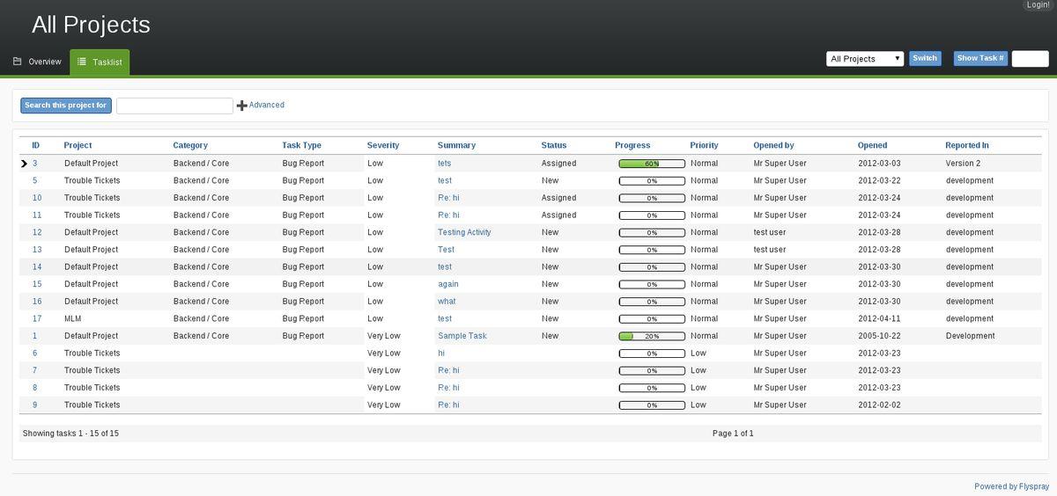
Task: Sort by Opened date header
Action: (x=873, y=145)
